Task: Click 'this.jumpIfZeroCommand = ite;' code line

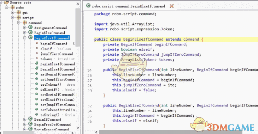Action: 144,85
